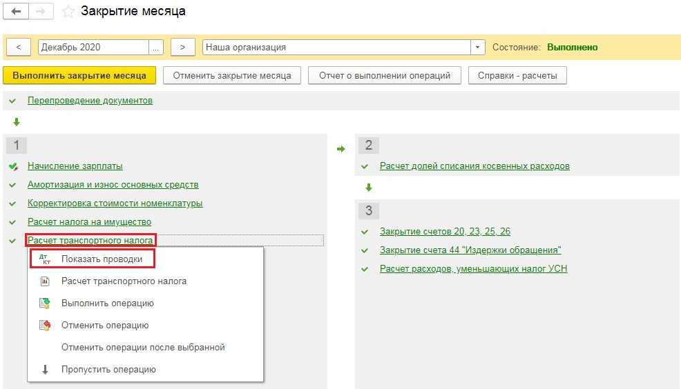The width and height of the screenshot is (681, 389).
Task: Click the Выполнить операцию icon
Action: coord(46,303)
